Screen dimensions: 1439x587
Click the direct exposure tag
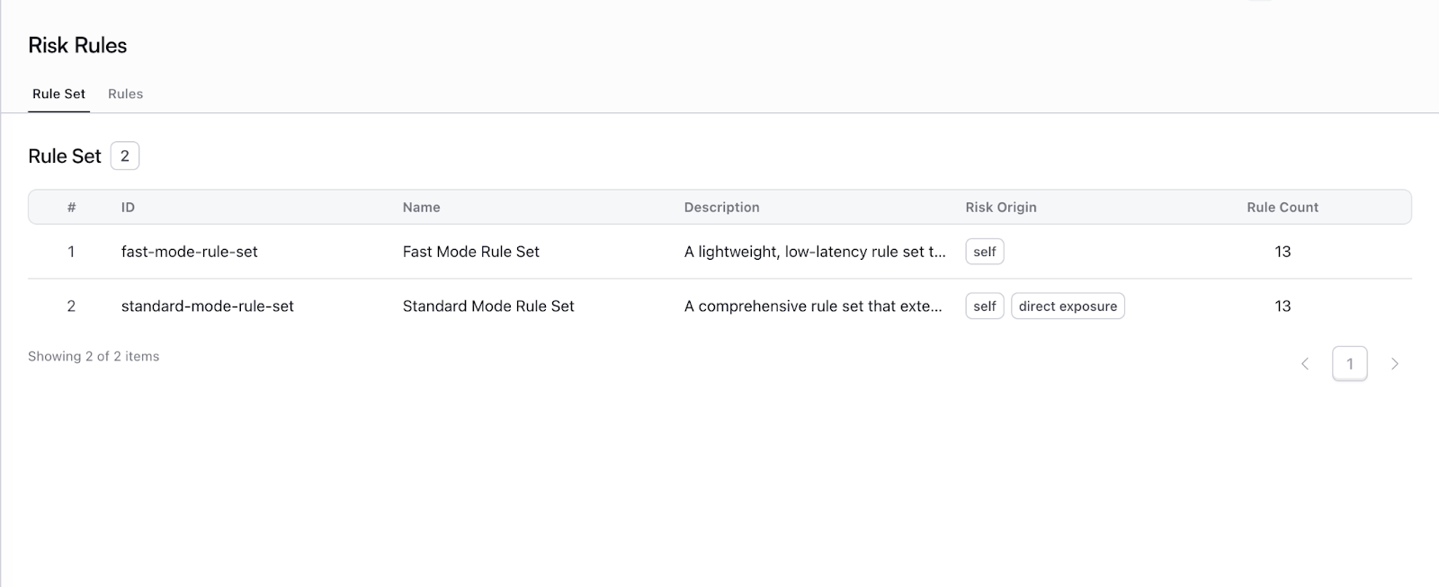coord(1068,306)
